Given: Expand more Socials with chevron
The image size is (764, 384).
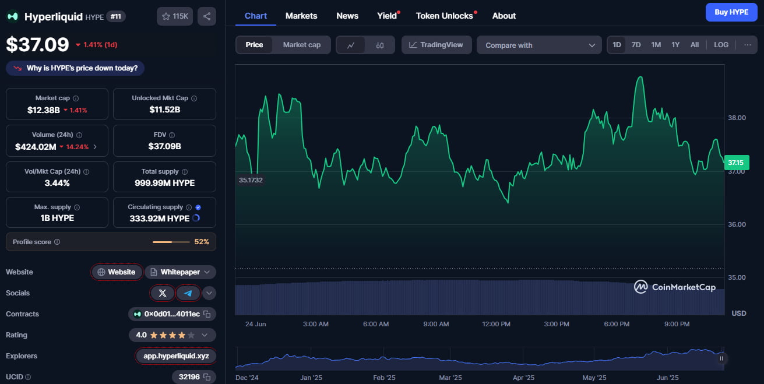Looking at the screenshot, I should 209,293.
